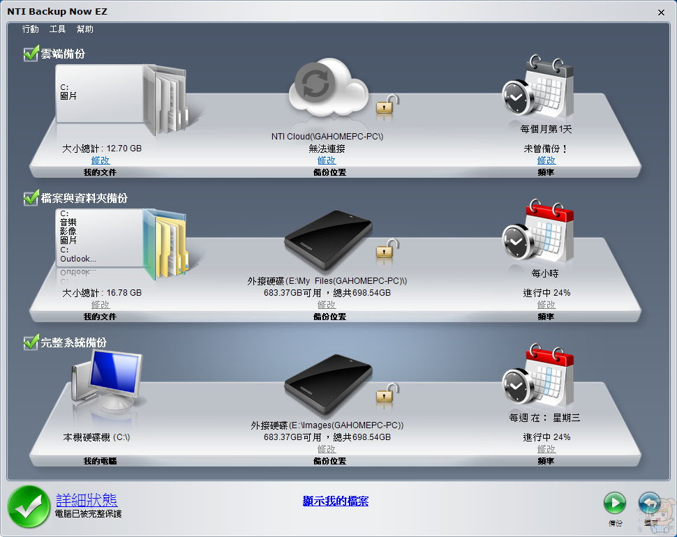This screenshot has height=537, width=677.
Task: Click the yellow folders icon in 檔案與資料夾備份
Action: (x=166, y=243)
